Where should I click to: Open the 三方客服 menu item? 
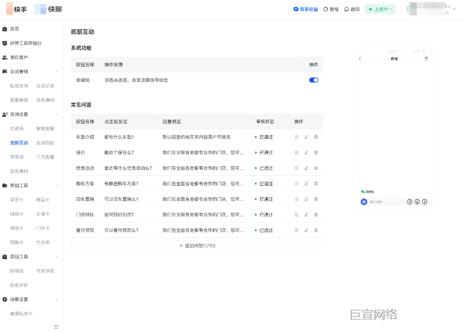point(45,157)
